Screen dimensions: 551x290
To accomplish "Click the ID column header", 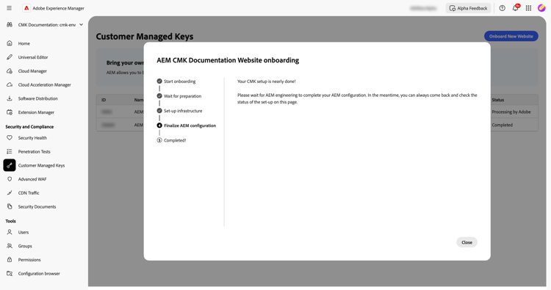I will (x=104, y=100).
